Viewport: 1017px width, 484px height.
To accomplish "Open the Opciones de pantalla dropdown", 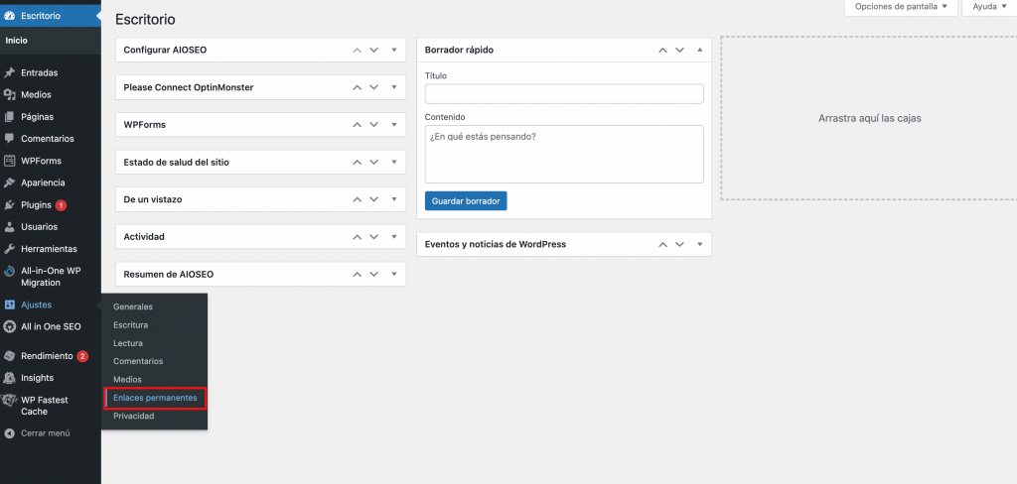I will [x=901, y=8].
